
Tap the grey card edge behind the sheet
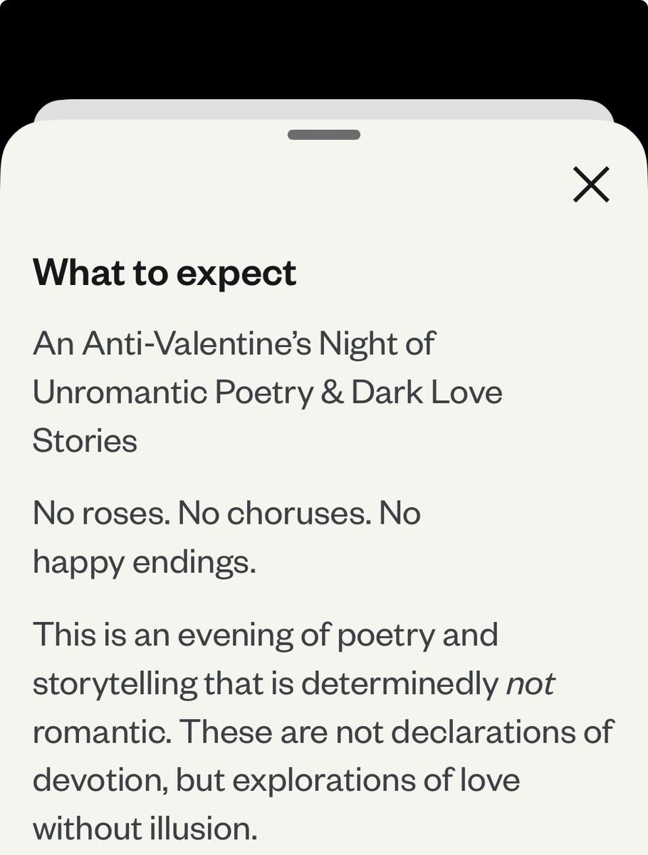tap(324, 109)
